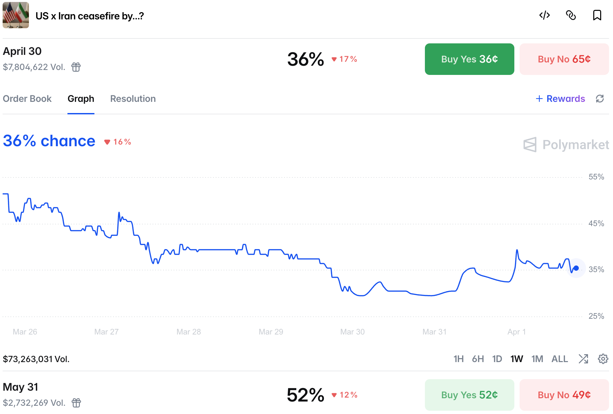Screen dimensions: 613x414
Task: Set chart range to 1H
Action: click(x=458, y=359)
